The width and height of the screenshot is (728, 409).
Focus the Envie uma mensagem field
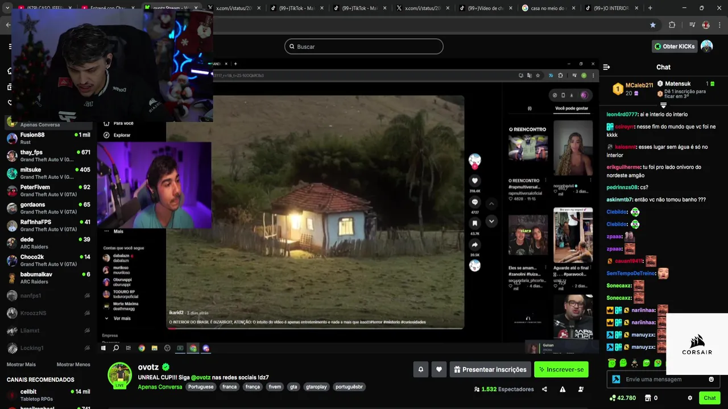pyautogui.click(x=663, y=379)
